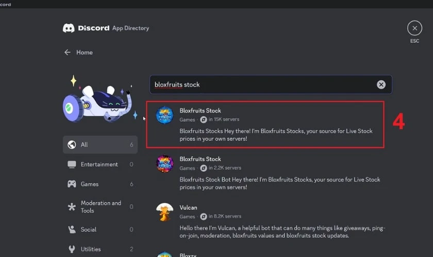Viewport: 433px width, 257px height.
Task: Select the Social category
Action: point(100,229)
